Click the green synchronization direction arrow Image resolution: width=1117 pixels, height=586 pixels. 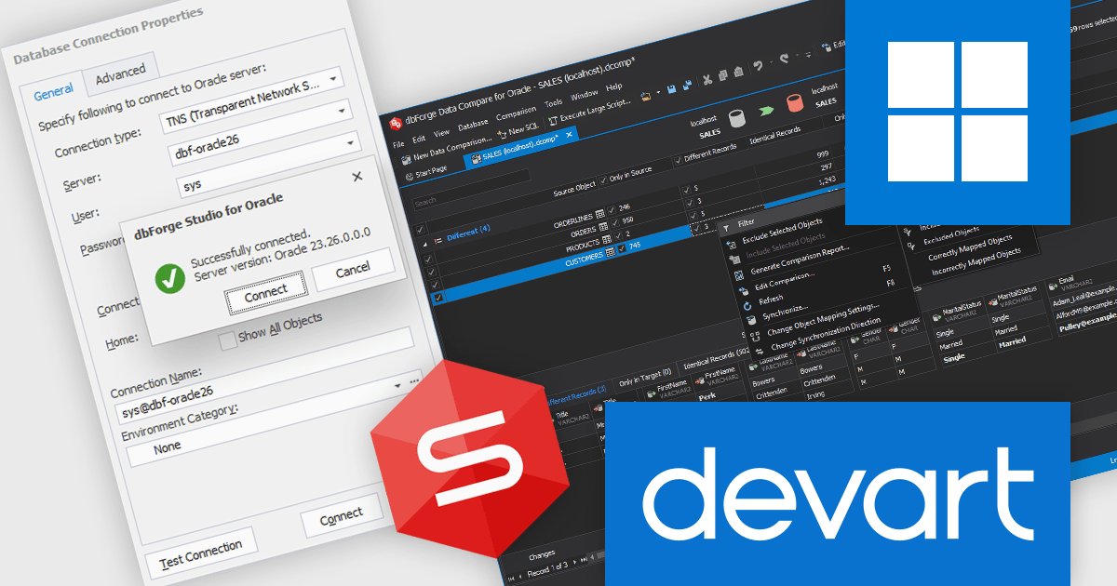tap(766, 111)
